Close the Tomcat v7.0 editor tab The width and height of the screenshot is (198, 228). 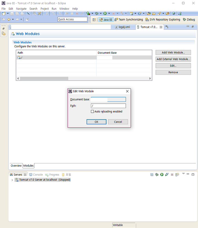pyautogui.click(x=161, y=27)
